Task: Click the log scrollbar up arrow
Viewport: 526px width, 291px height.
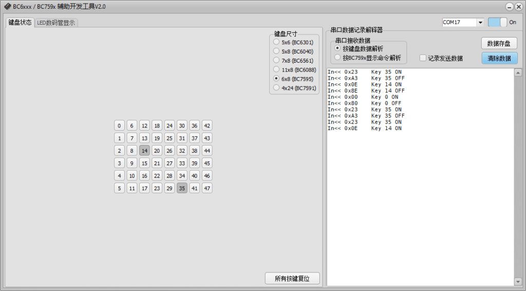Action: click(518, 72)
